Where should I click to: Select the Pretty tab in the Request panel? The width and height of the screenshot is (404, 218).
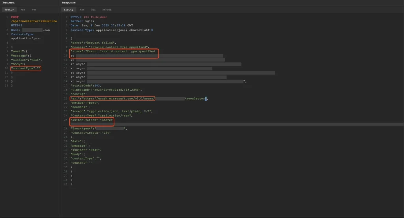click(x=9, y=9)
